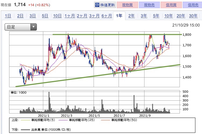Click the 現物買 buy button

point(127,5)
